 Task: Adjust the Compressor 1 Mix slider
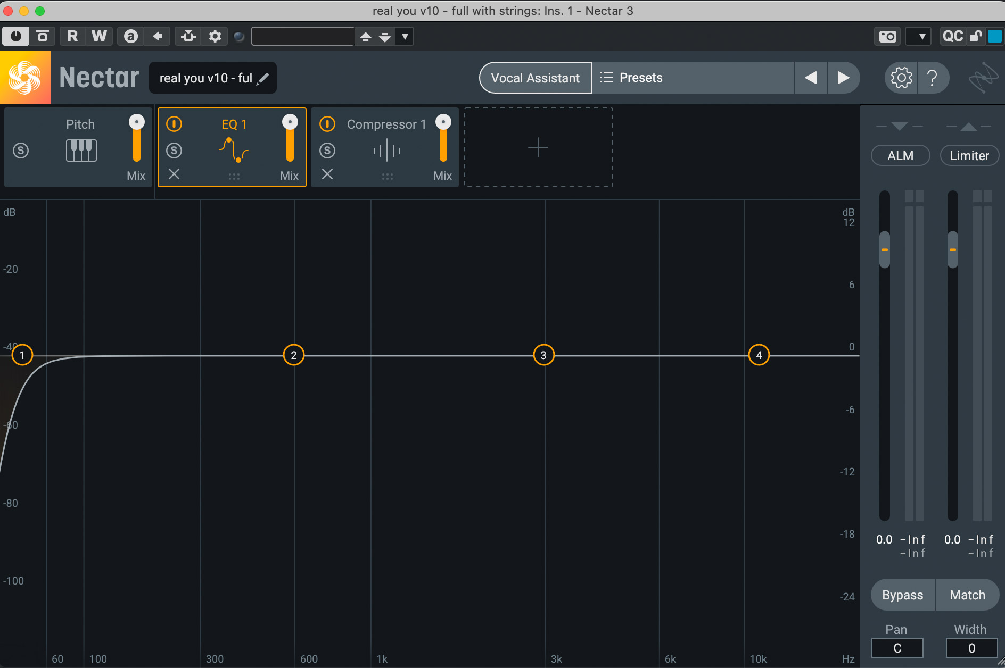[x=443, y=138]
